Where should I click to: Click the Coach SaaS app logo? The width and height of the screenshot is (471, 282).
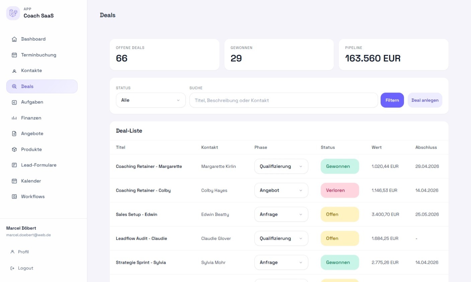(13, 13)
